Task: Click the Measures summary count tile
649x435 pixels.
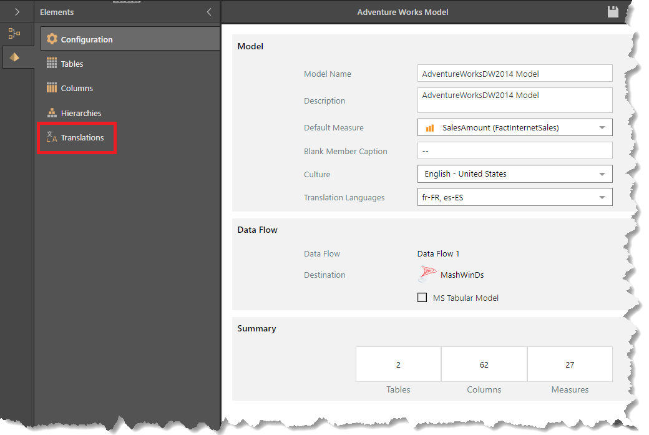Action: tap(570, 364)
